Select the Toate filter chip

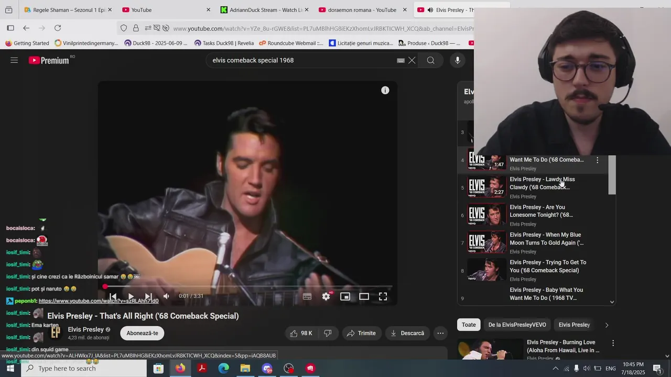click(469, 325)
